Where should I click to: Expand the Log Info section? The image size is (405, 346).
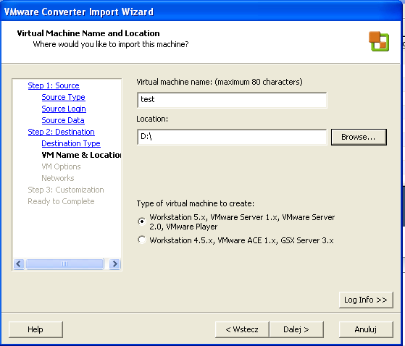point(366,300)
